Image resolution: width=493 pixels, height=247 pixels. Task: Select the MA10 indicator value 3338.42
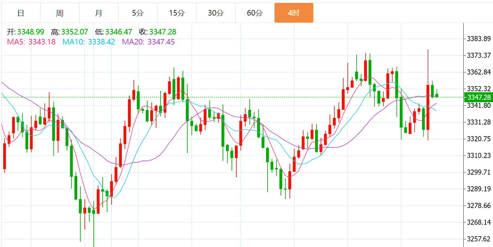(x=102, y=42)
